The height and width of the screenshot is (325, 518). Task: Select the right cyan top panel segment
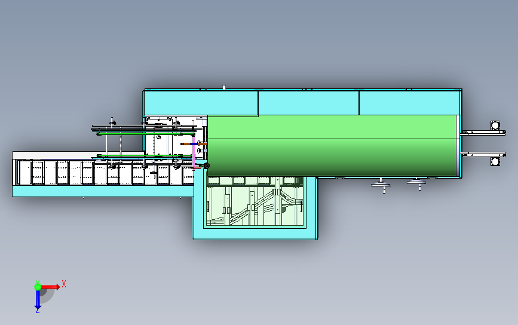point(409,103)
